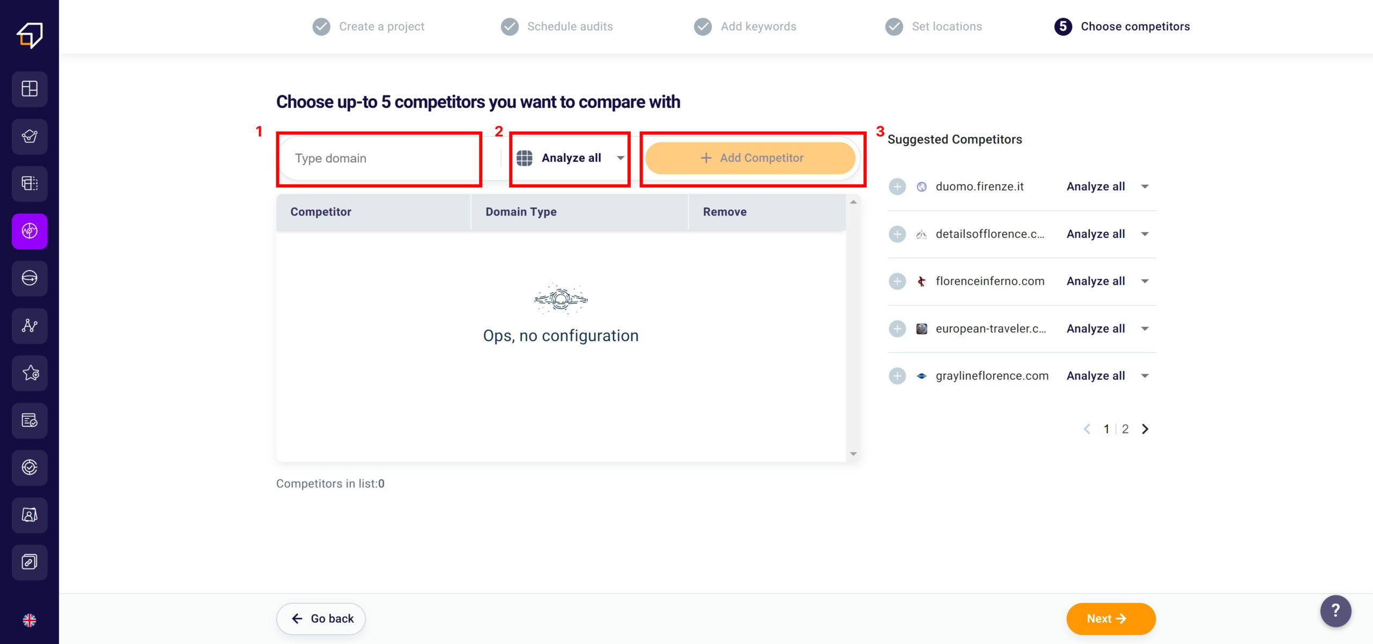
Task: Click the active purple sidebar icon
Action: 29,231
